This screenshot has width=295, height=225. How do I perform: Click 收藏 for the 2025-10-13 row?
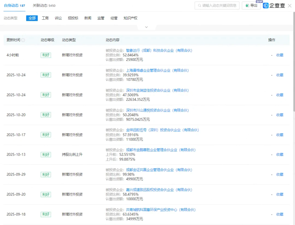[x=280, y=155]
